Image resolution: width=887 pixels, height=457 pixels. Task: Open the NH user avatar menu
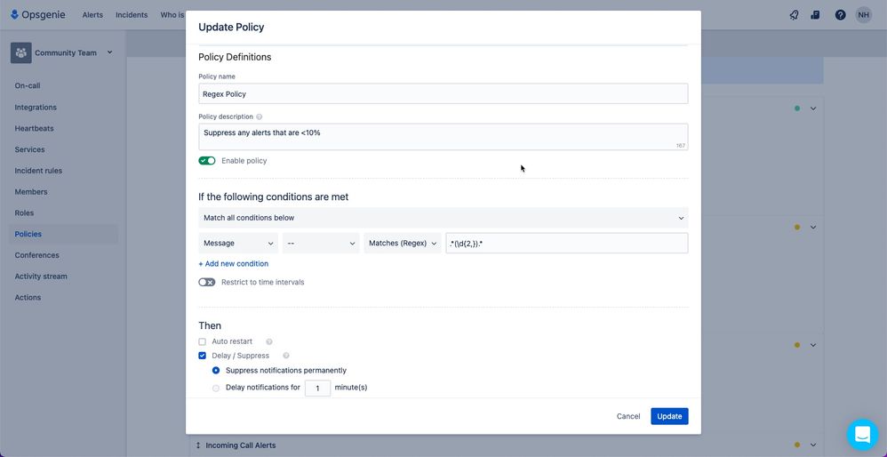863,15
